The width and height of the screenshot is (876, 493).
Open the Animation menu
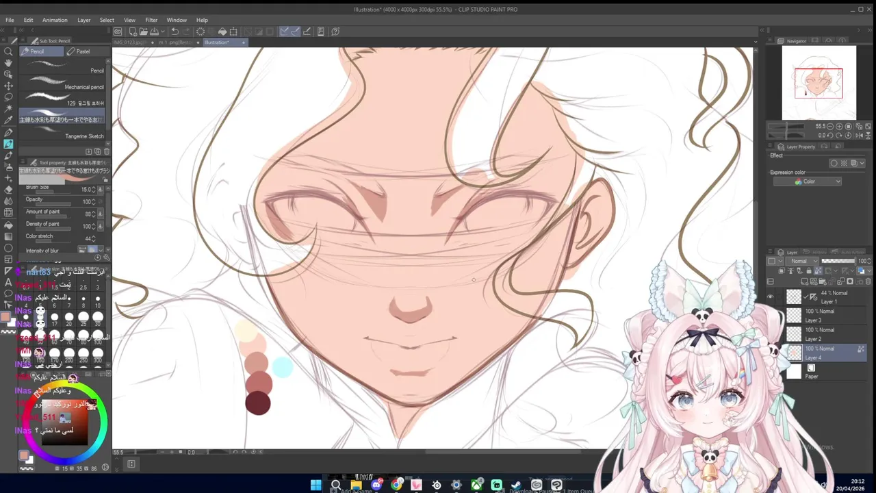pyautogui.click(x=55, y=20)
